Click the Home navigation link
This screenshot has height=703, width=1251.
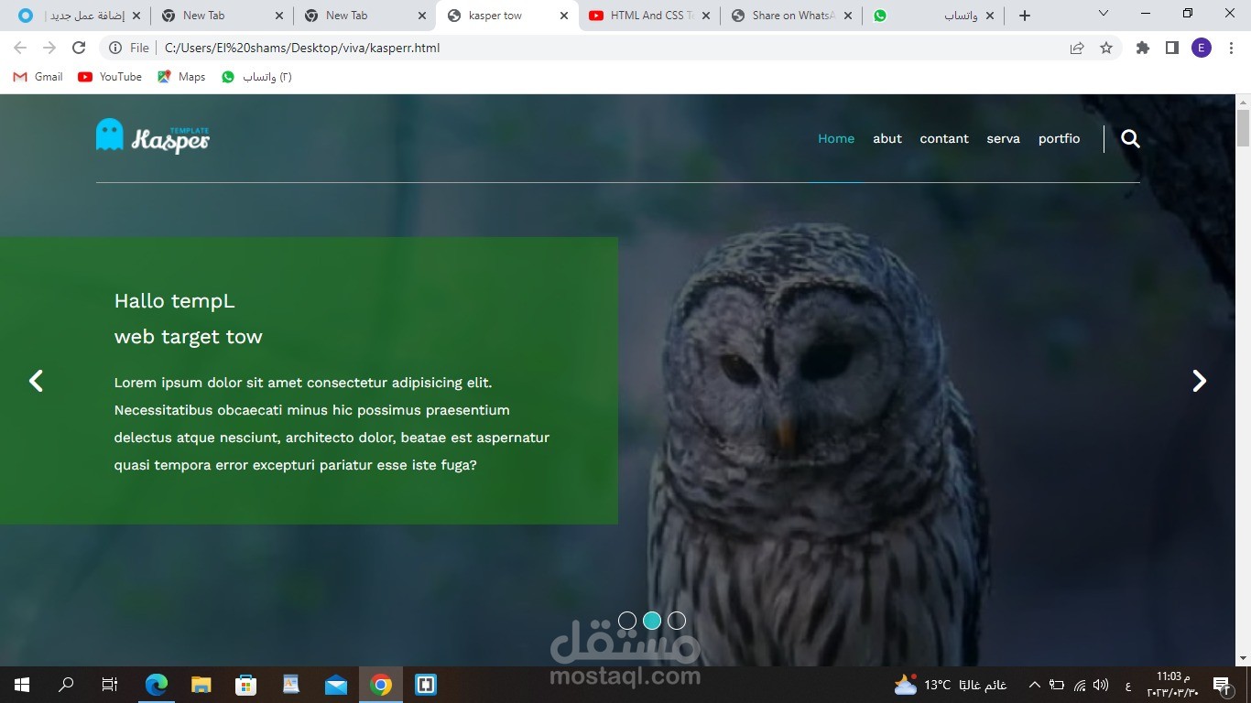click(836, 138)
